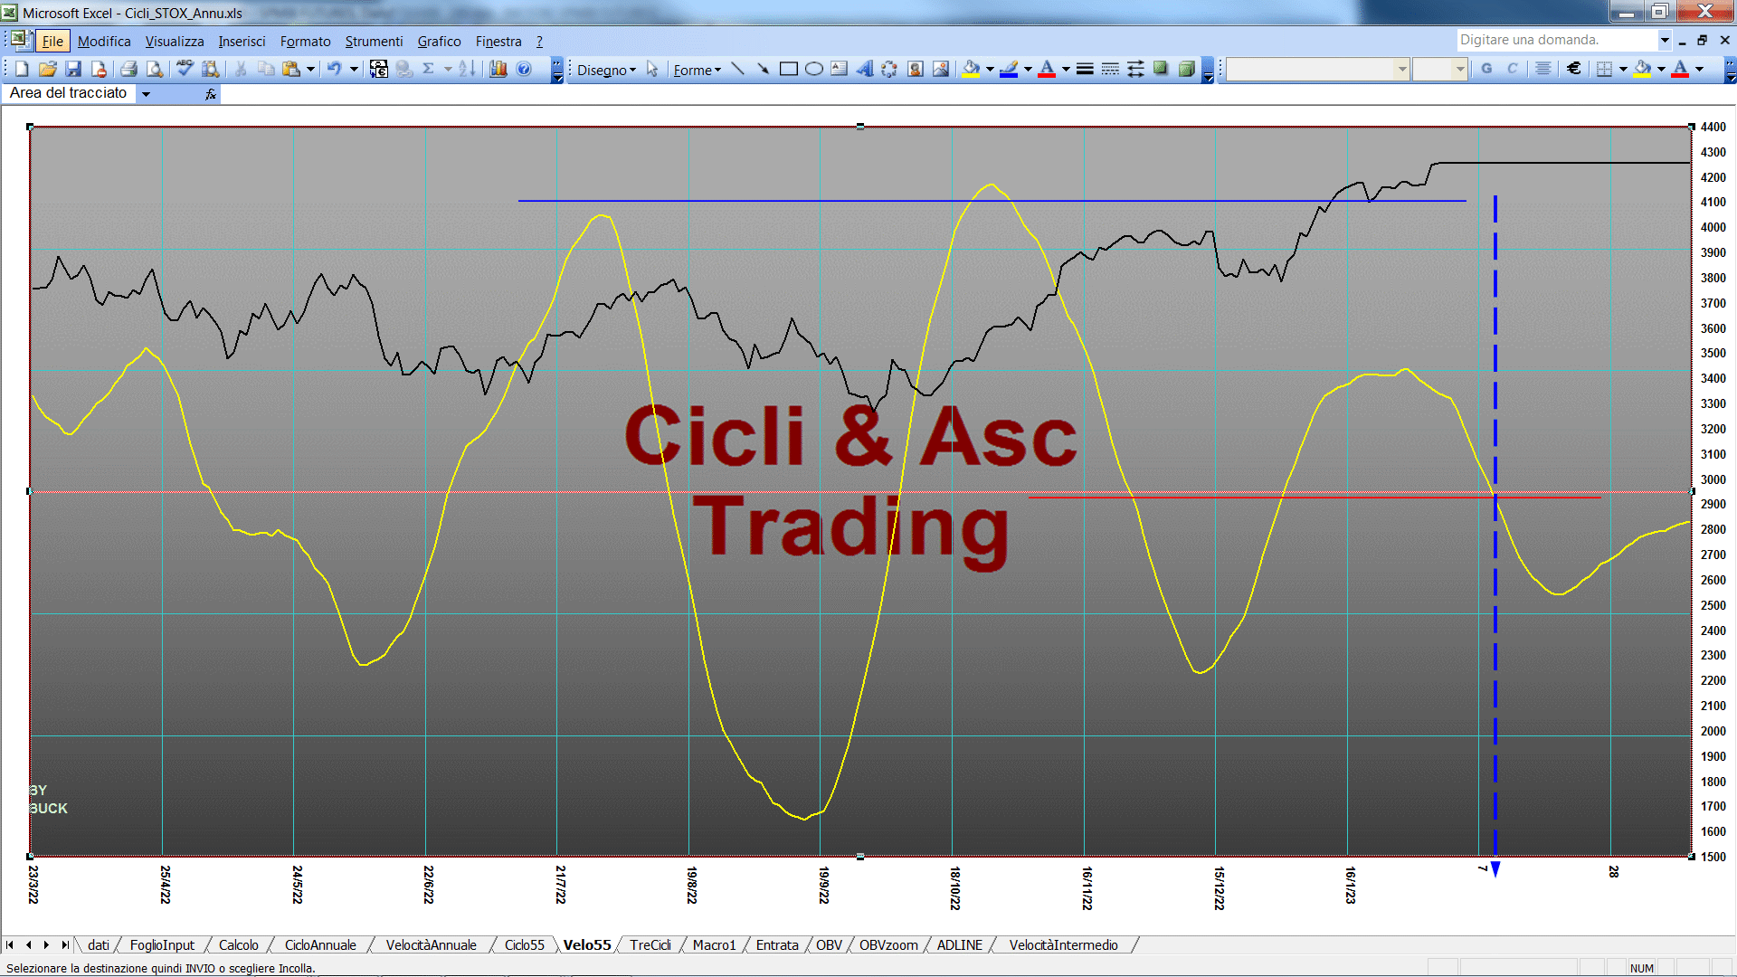Open the Forme shapes menu
This screenshot has width=1737, height=977.
[697, 70]
